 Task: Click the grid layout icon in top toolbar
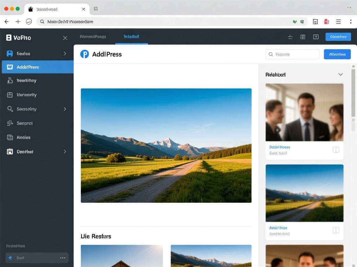point(303,37)
